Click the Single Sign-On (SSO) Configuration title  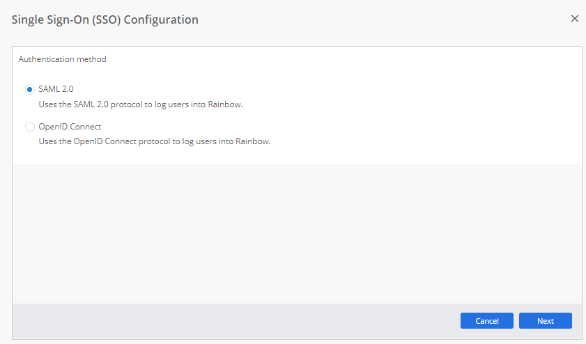(105, 19)
